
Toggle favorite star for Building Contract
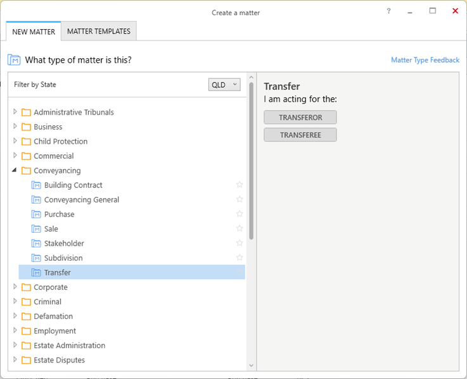240,185
